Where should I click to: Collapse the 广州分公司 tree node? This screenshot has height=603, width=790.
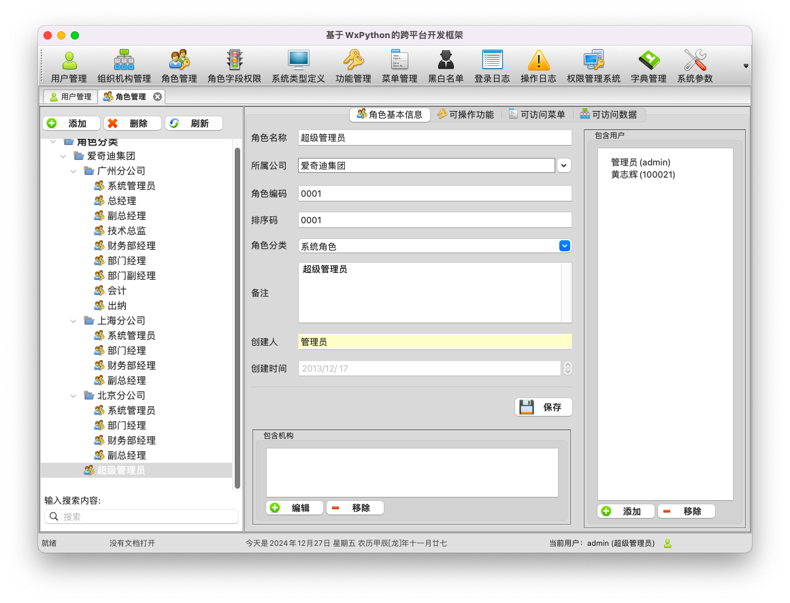[x=73, y=171]
